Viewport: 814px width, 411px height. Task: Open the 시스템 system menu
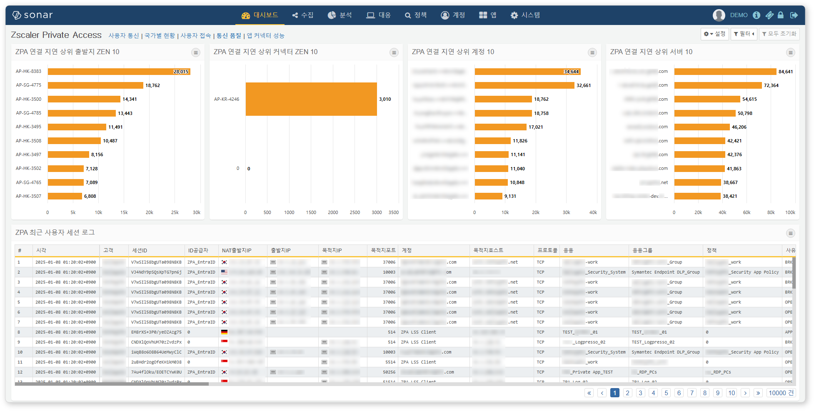click(525, 15)
